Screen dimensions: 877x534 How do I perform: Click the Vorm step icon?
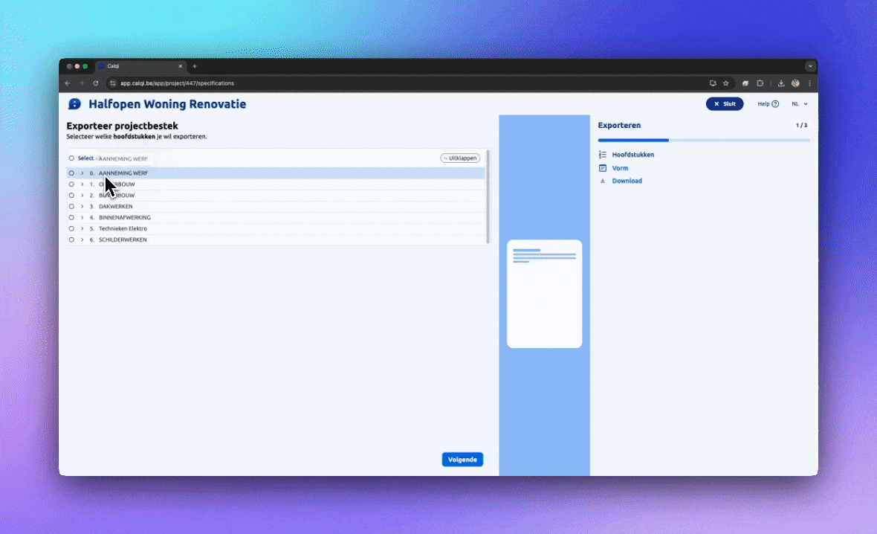tap(603, 168)
